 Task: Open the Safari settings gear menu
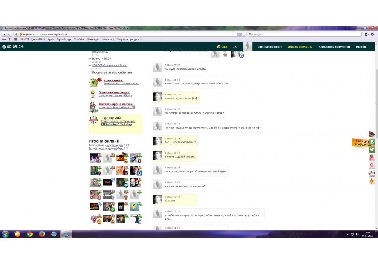tap(373, 34)
